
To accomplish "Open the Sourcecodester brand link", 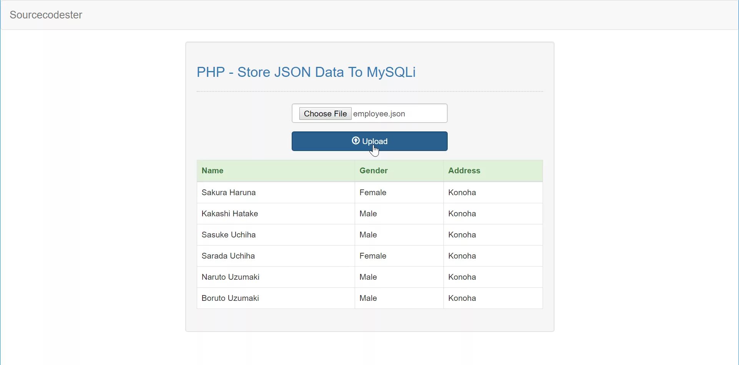I will click(46, 15).
